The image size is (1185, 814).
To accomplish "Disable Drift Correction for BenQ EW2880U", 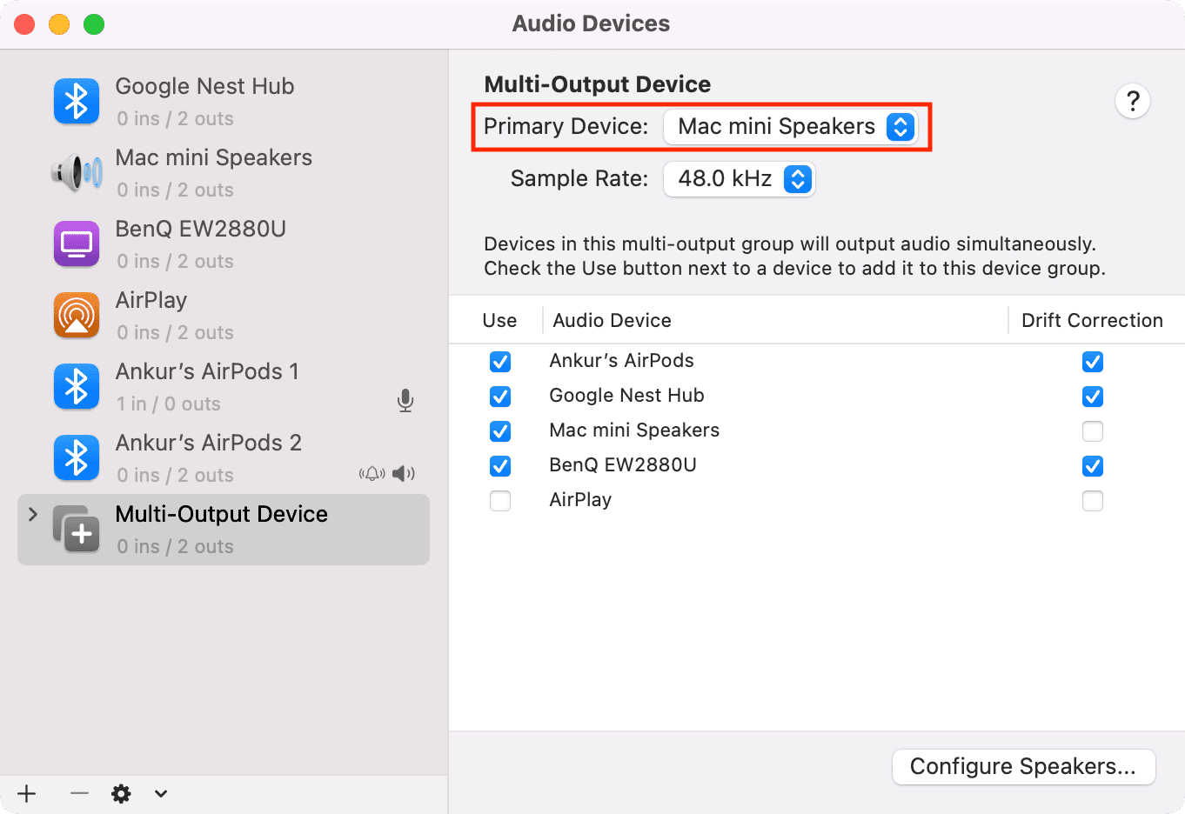I will click(1093, 466).
